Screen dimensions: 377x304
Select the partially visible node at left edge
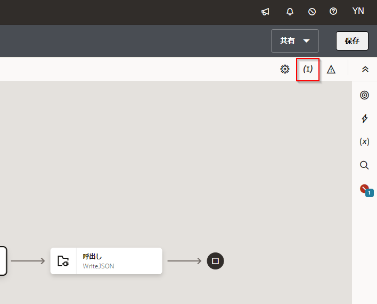click(x=3, y=261)
